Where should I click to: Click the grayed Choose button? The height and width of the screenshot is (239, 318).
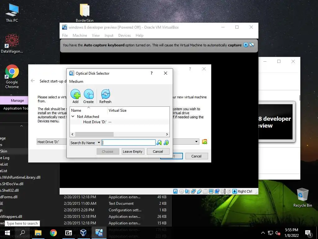coord(108,152)
